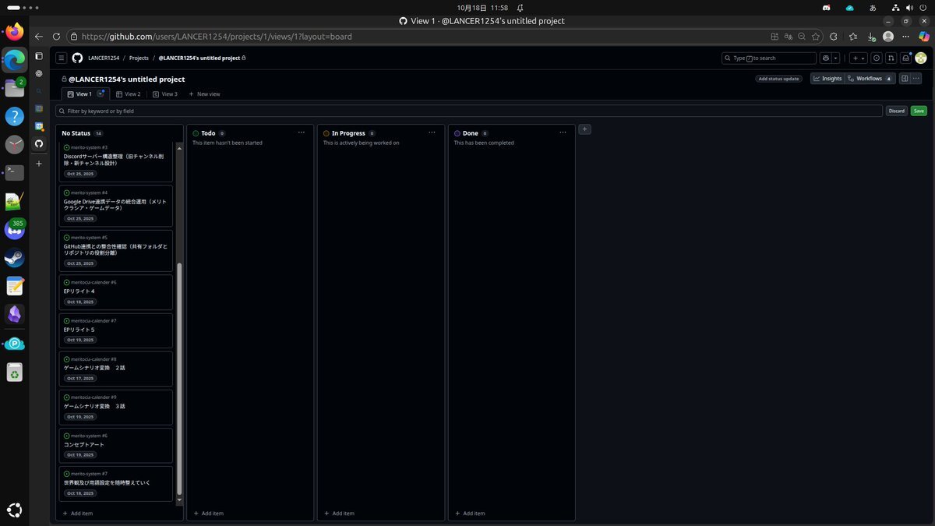935x526 pixels.
Task: Toggle the project details side panel icon
Action: click(904, 79)
